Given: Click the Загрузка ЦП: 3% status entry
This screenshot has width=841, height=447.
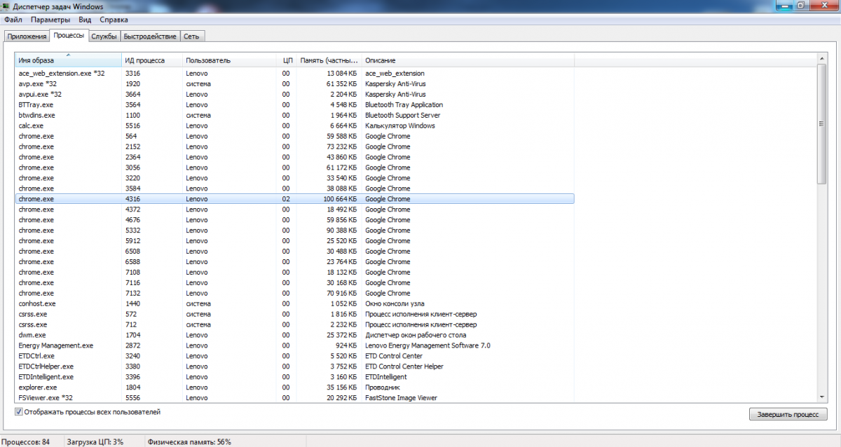Looking at the screenshot, I should pos(95,441).
